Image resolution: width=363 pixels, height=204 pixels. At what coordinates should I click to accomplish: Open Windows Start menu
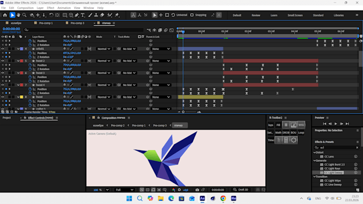[x=129, y=198]
